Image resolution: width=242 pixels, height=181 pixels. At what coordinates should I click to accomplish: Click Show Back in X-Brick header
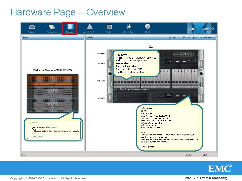(x=174, y=38)
